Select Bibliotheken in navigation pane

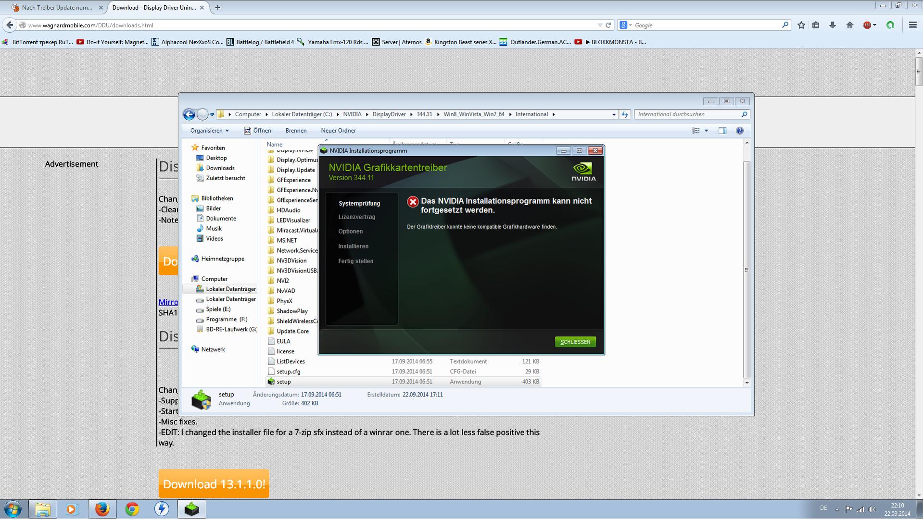coord(216,198)
